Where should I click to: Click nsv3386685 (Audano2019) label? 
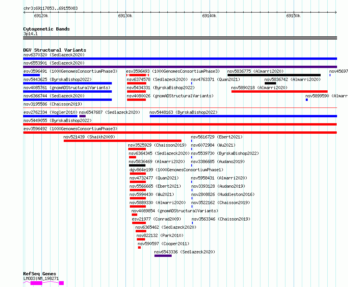point(218,161)
